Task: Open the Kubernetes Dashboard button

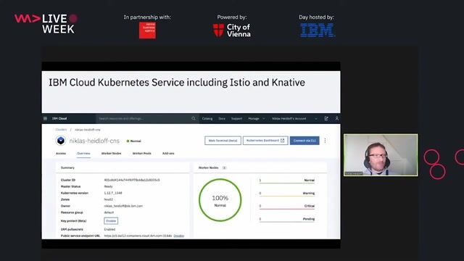Action: pyautogui.click(x=265, y=141)
